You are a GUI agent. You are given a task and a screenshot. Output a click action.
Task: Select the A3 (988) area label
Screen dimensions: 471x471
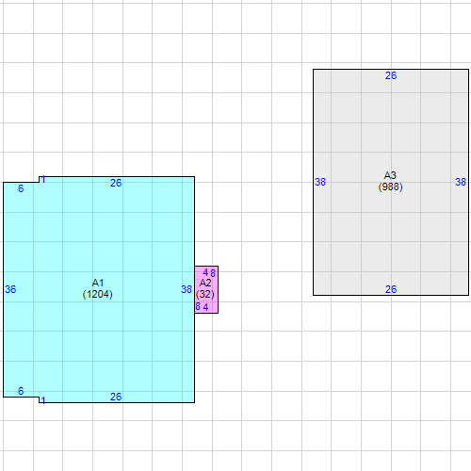[390, 181]
